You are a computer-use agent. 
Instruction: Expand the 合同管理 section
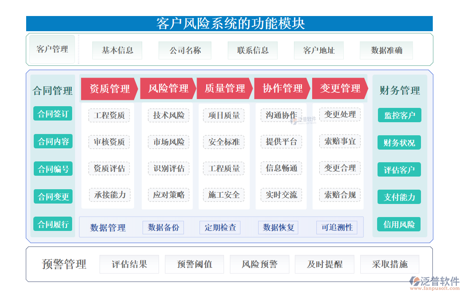[53, 90]
